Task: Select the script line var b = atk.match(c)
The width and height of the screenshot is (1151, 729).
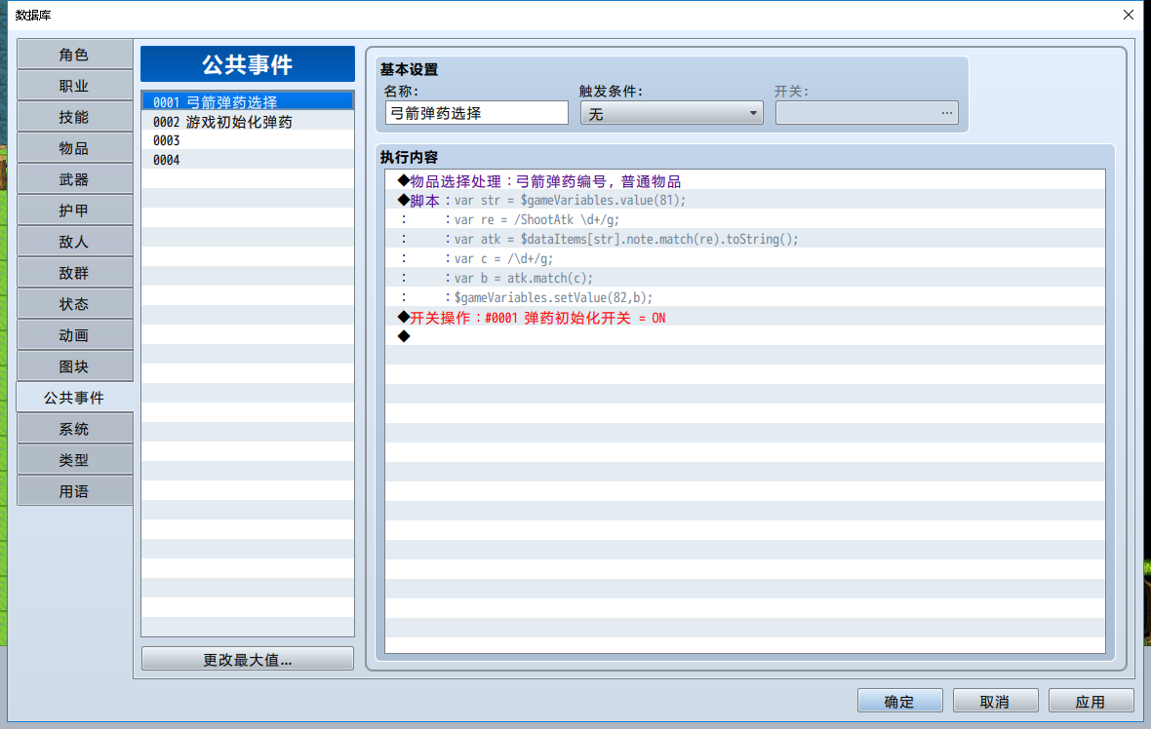Action: 745,278
